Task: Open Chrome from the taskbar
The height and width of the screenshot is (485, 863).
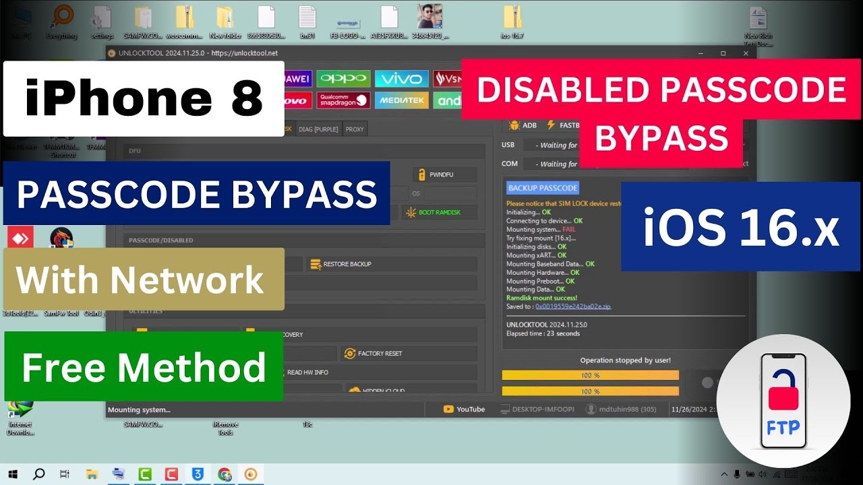Action: point(225,474)
